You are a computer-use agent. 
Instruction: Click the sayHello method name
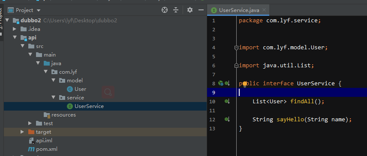290,120
